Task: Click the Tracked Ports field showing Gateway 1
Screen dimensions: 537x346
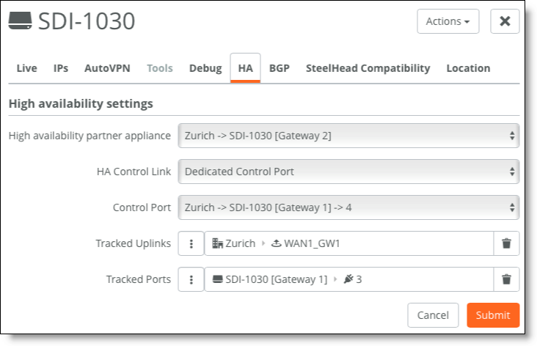Action: point(349,279)
